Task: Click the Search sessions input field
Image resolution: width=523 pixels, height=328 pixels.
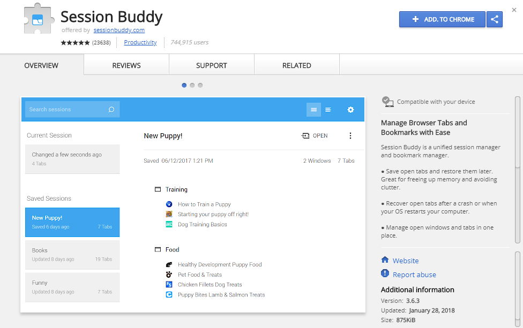Action: [64, 110]
